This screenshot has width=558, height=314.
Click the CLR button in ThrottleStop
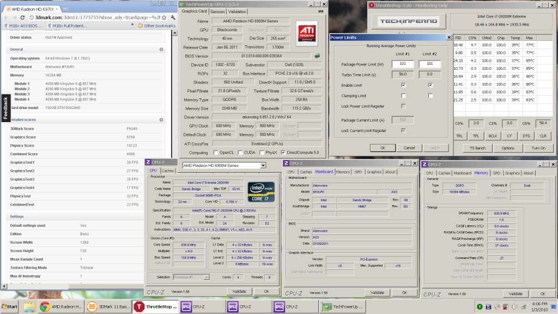(543, 136)
